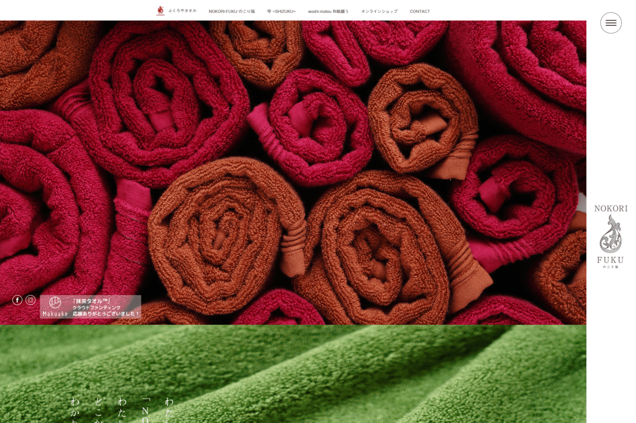The image size is (636, 423).
Task: Click the red Fukuroya Towel logo icon
Action: pos(160,11)
